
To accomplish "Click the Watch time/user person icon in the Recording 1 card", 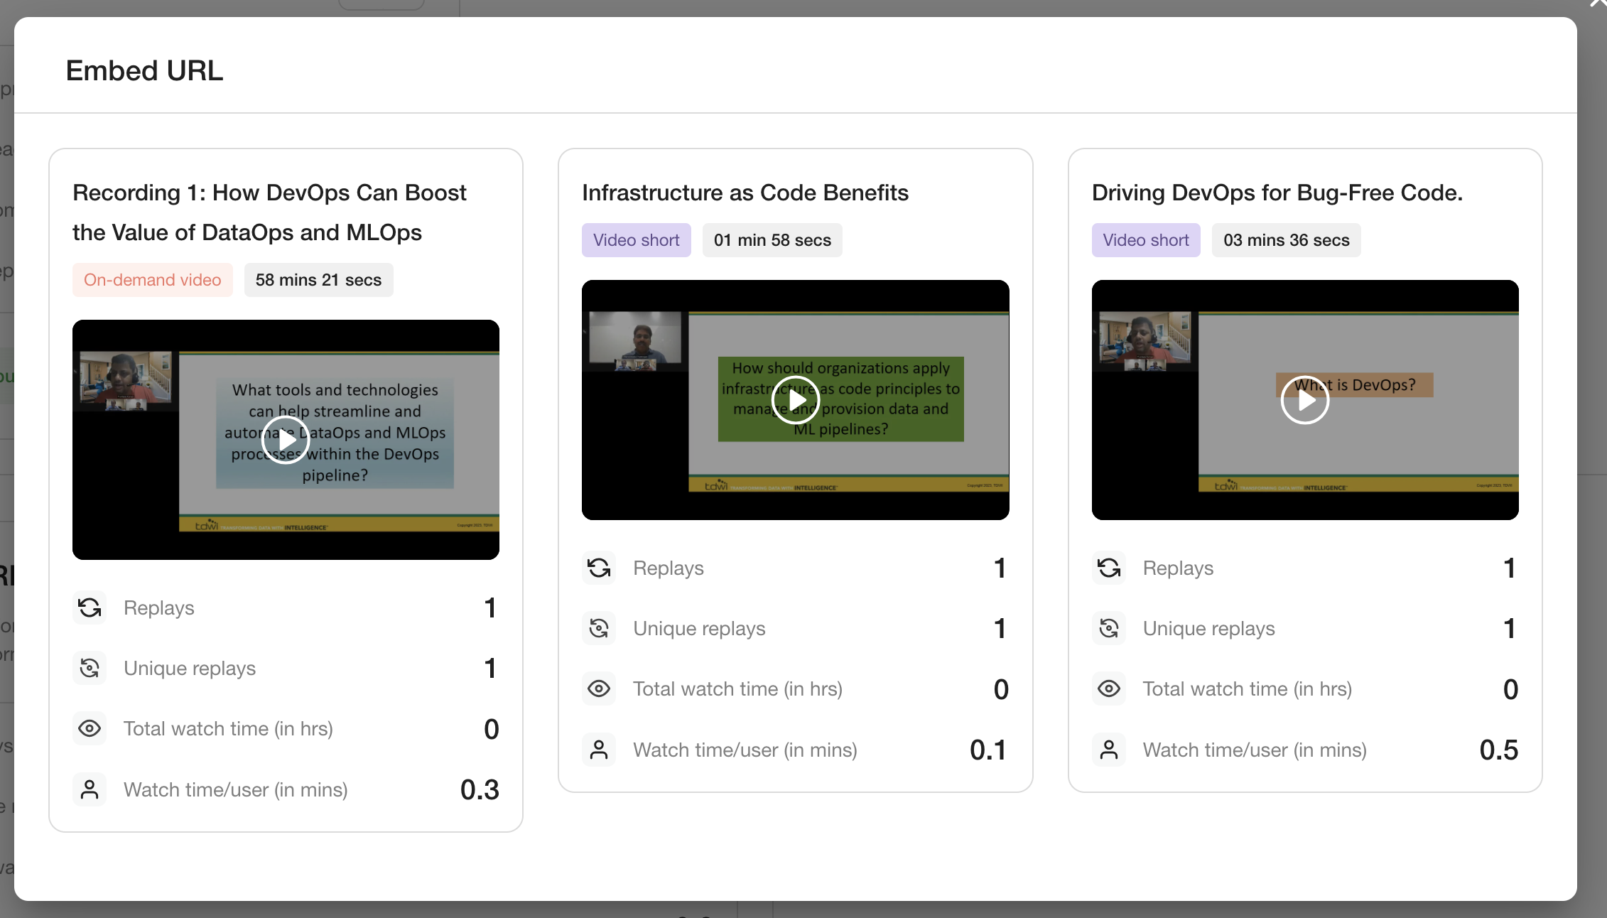I will [x=90, y=789].
